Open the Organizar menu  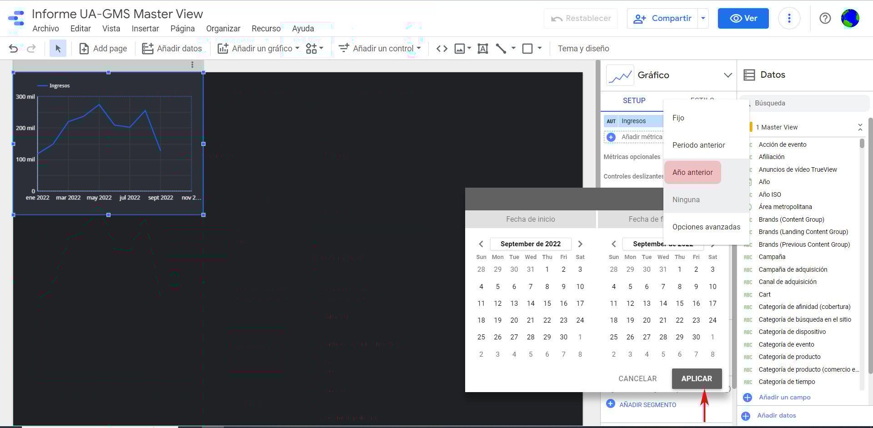[223, 29]
